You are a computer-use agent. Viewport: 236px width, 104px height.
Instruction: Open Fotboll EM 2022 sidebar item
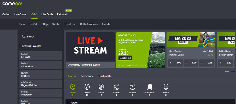click(x=41, y=56)
